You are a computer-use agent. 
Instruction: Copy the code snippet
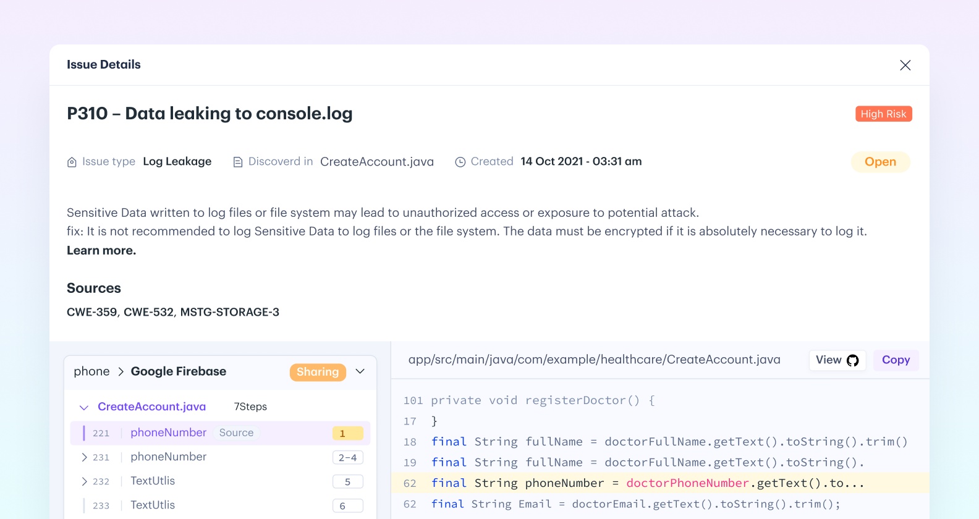pos(896,360)
